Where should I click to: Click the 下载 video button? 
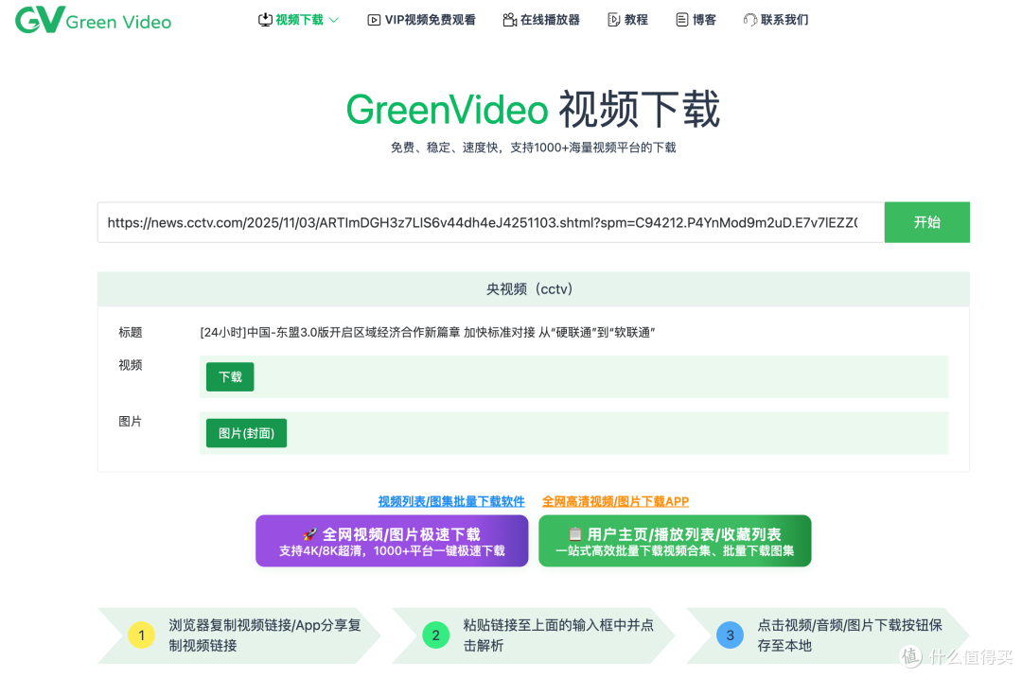coord(230,376)
